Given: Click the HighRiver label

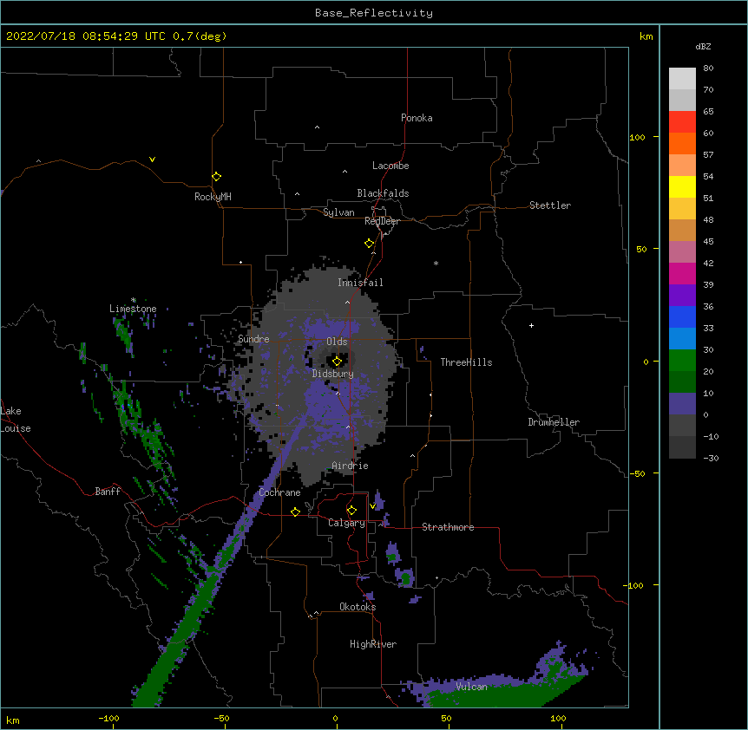Looking at the screenshot, I should click(x=373, y=644).
